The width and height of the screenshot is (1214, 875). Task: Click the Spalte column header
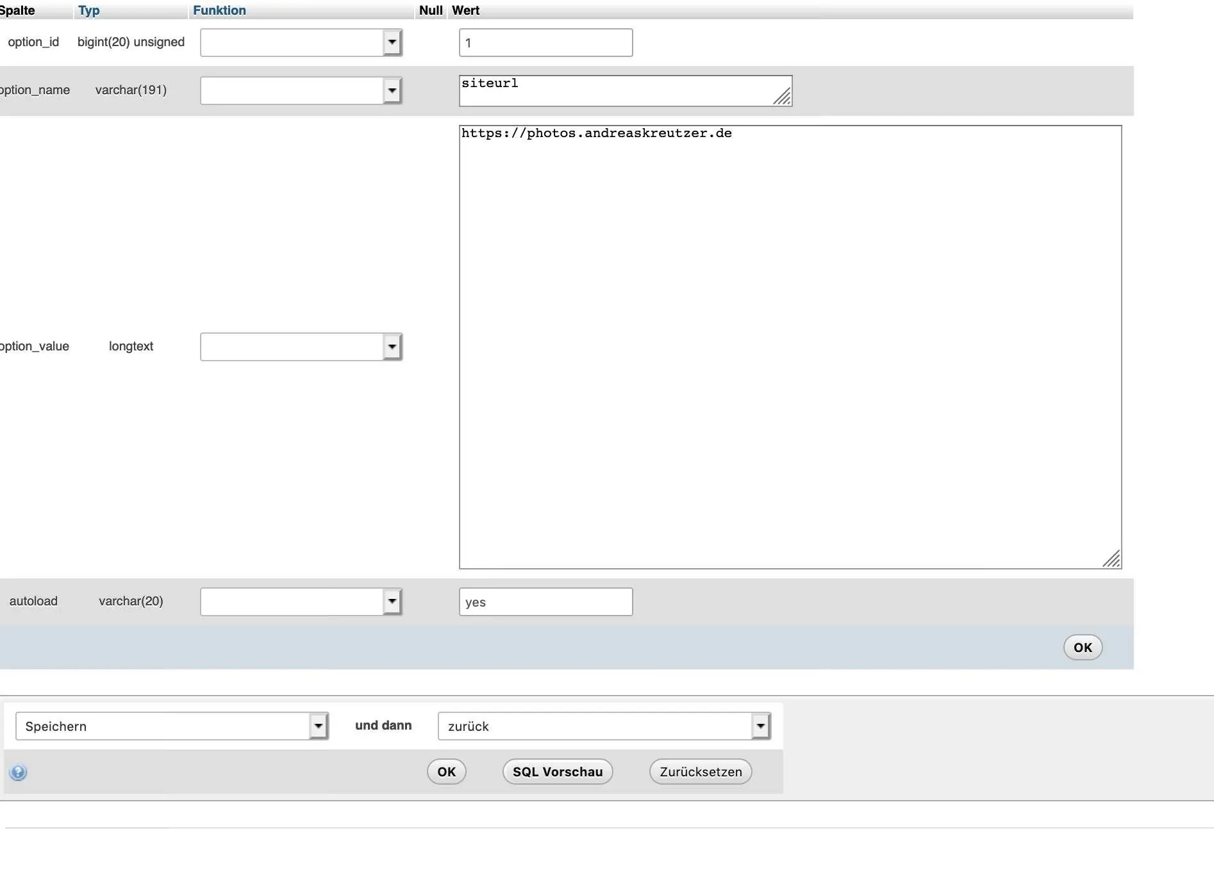[18, 10]
